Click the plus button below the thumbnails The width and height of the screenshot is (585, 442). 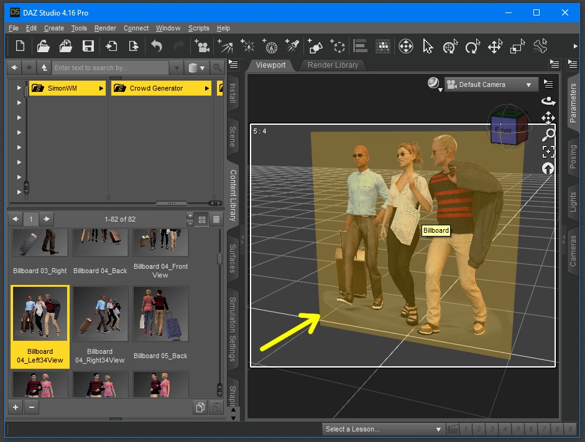pos(16,407)
